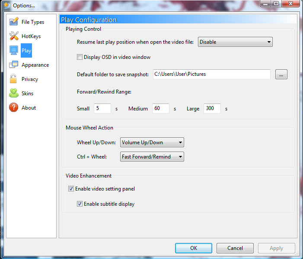Click the Forward/Rewind Range label
The width and height of the screenshot is (303, 259).
[104, 92]
